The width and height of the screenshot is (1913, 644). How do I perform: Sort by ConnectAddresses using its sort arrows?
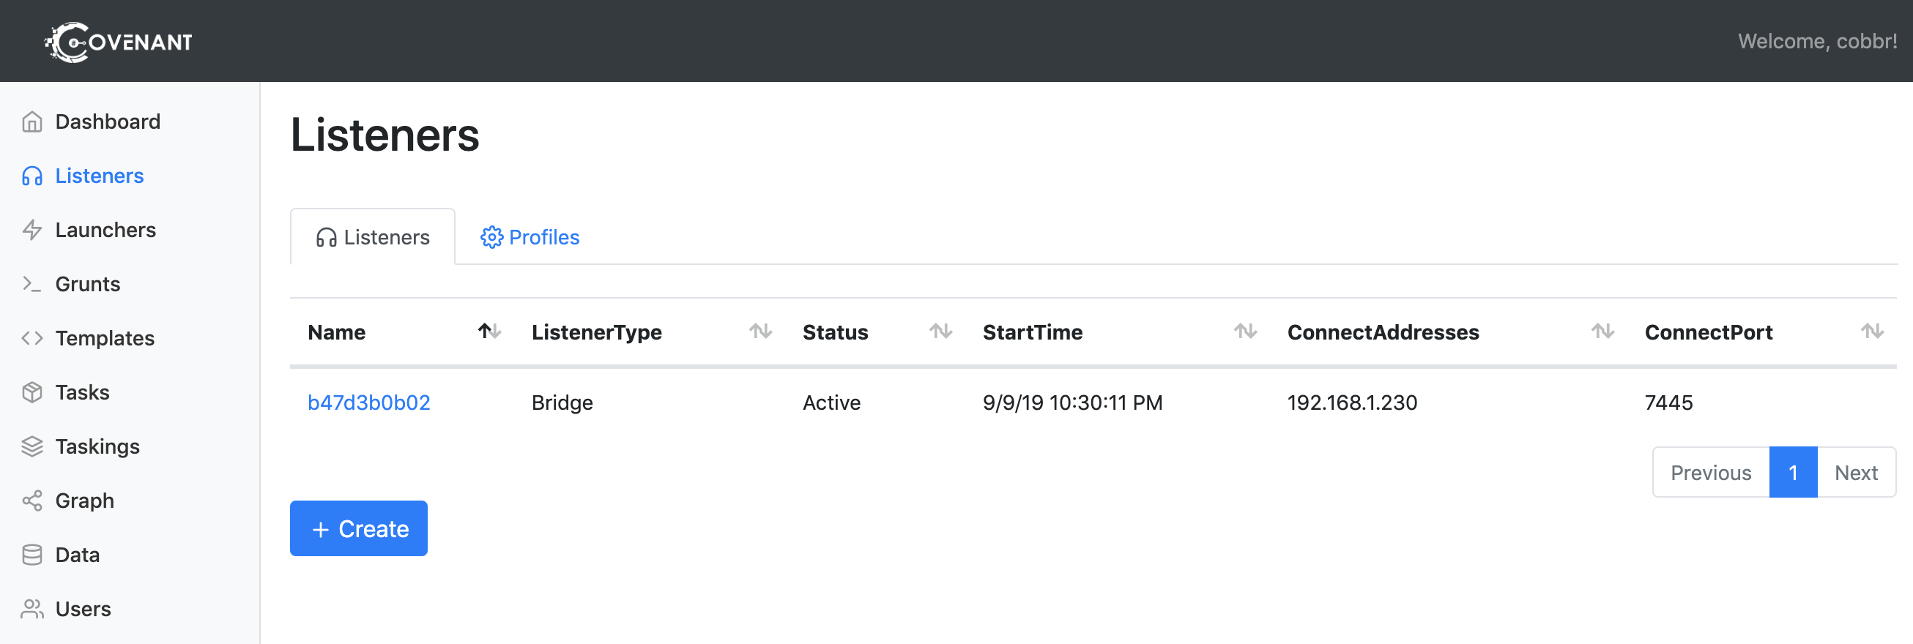click(x=1602, y=332)
